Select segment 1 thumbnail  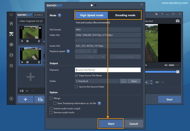[x=30, y=32]
